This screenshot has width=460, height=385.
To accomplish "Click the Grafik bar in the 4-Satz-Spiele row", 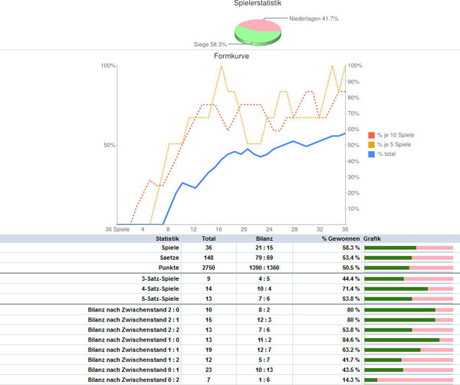I will coord(409,288).
